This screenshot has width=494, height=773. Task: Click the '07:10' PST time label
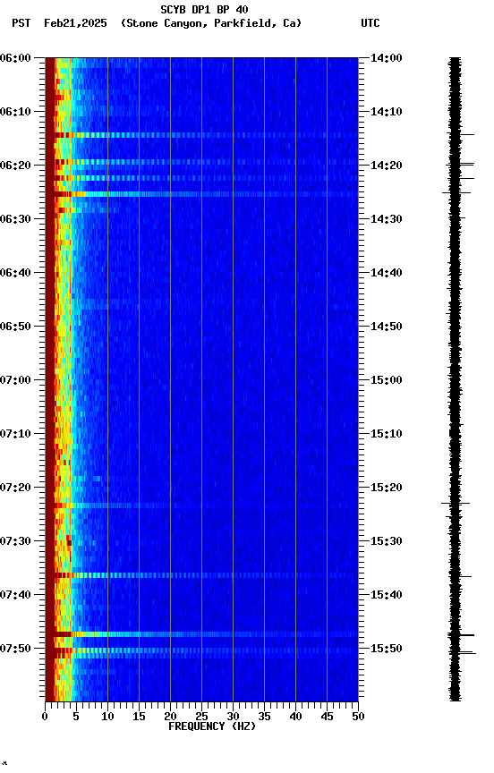[15, 434]
